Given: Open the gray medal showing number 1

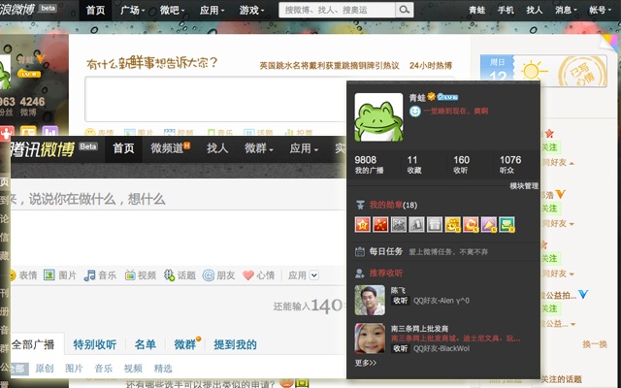Looking at the screenshot, I should [x=416, y=224].
